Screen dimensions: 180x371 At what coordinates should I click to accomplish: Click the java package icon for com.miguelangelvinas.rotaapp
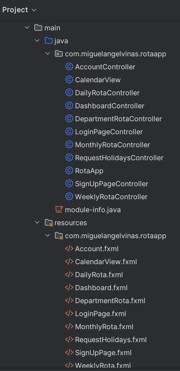[x=59, y=54]
